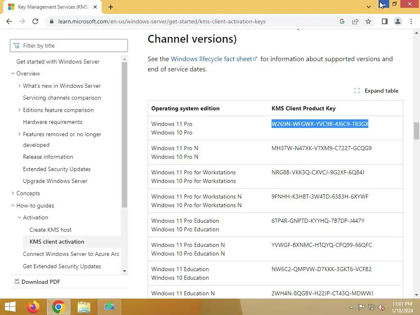This screenshot has width=420, height=315.
Task: Close the Key Management Services tab
Action: pyautogui.click(x=95, y=7)
